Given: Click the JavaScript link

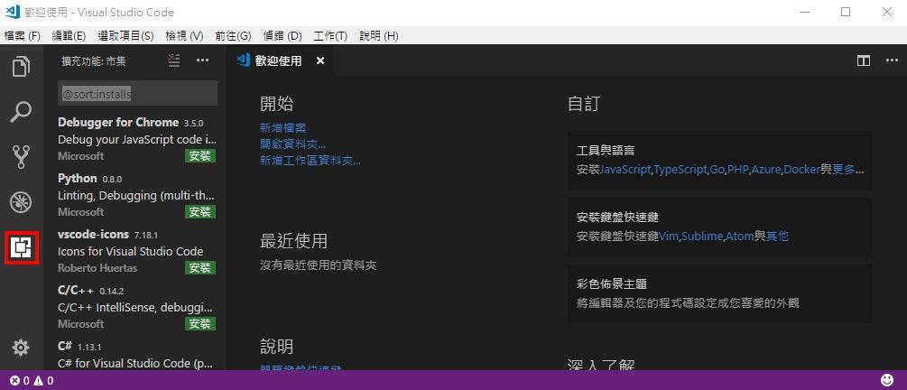Looking at the screenshot, I should click(626, 170).
